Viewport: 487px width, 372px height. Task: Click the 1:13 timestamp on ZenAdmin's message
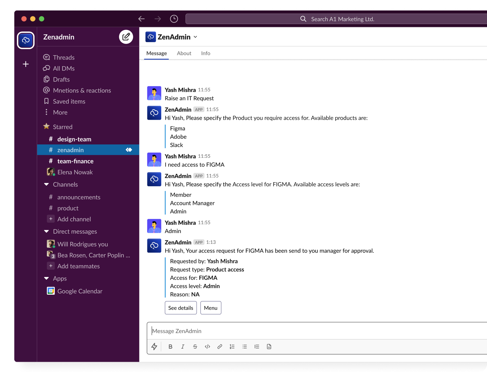[x=211, y=242]
